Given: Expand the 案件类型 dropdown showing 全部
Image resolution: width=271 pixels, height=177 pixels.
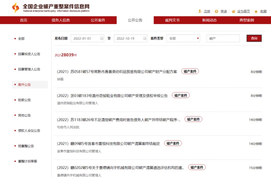Looking at the screenshot, I should coord(183,38).
